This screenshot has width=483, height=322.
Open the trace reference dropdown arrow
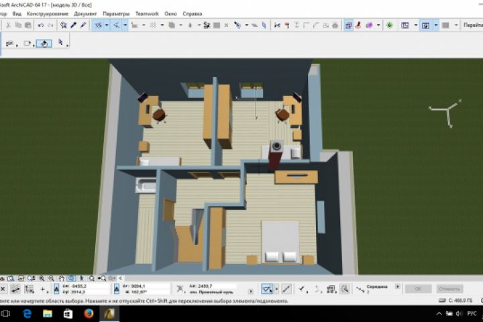coord(181,25)
